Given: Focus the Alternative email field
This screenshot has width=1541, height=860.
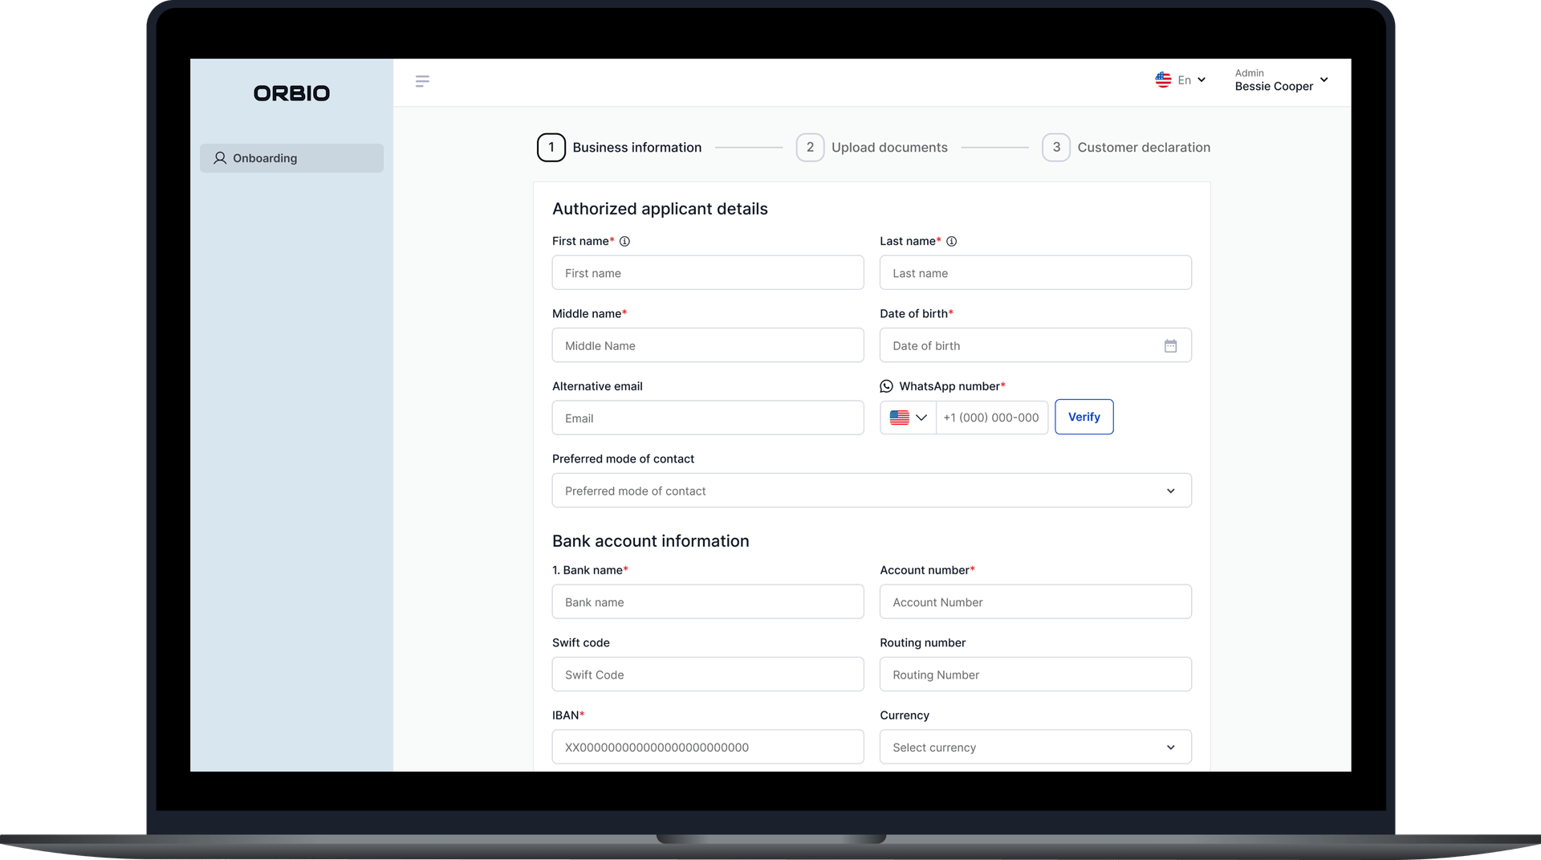Looking at the screenshot, I should (707, 418).
